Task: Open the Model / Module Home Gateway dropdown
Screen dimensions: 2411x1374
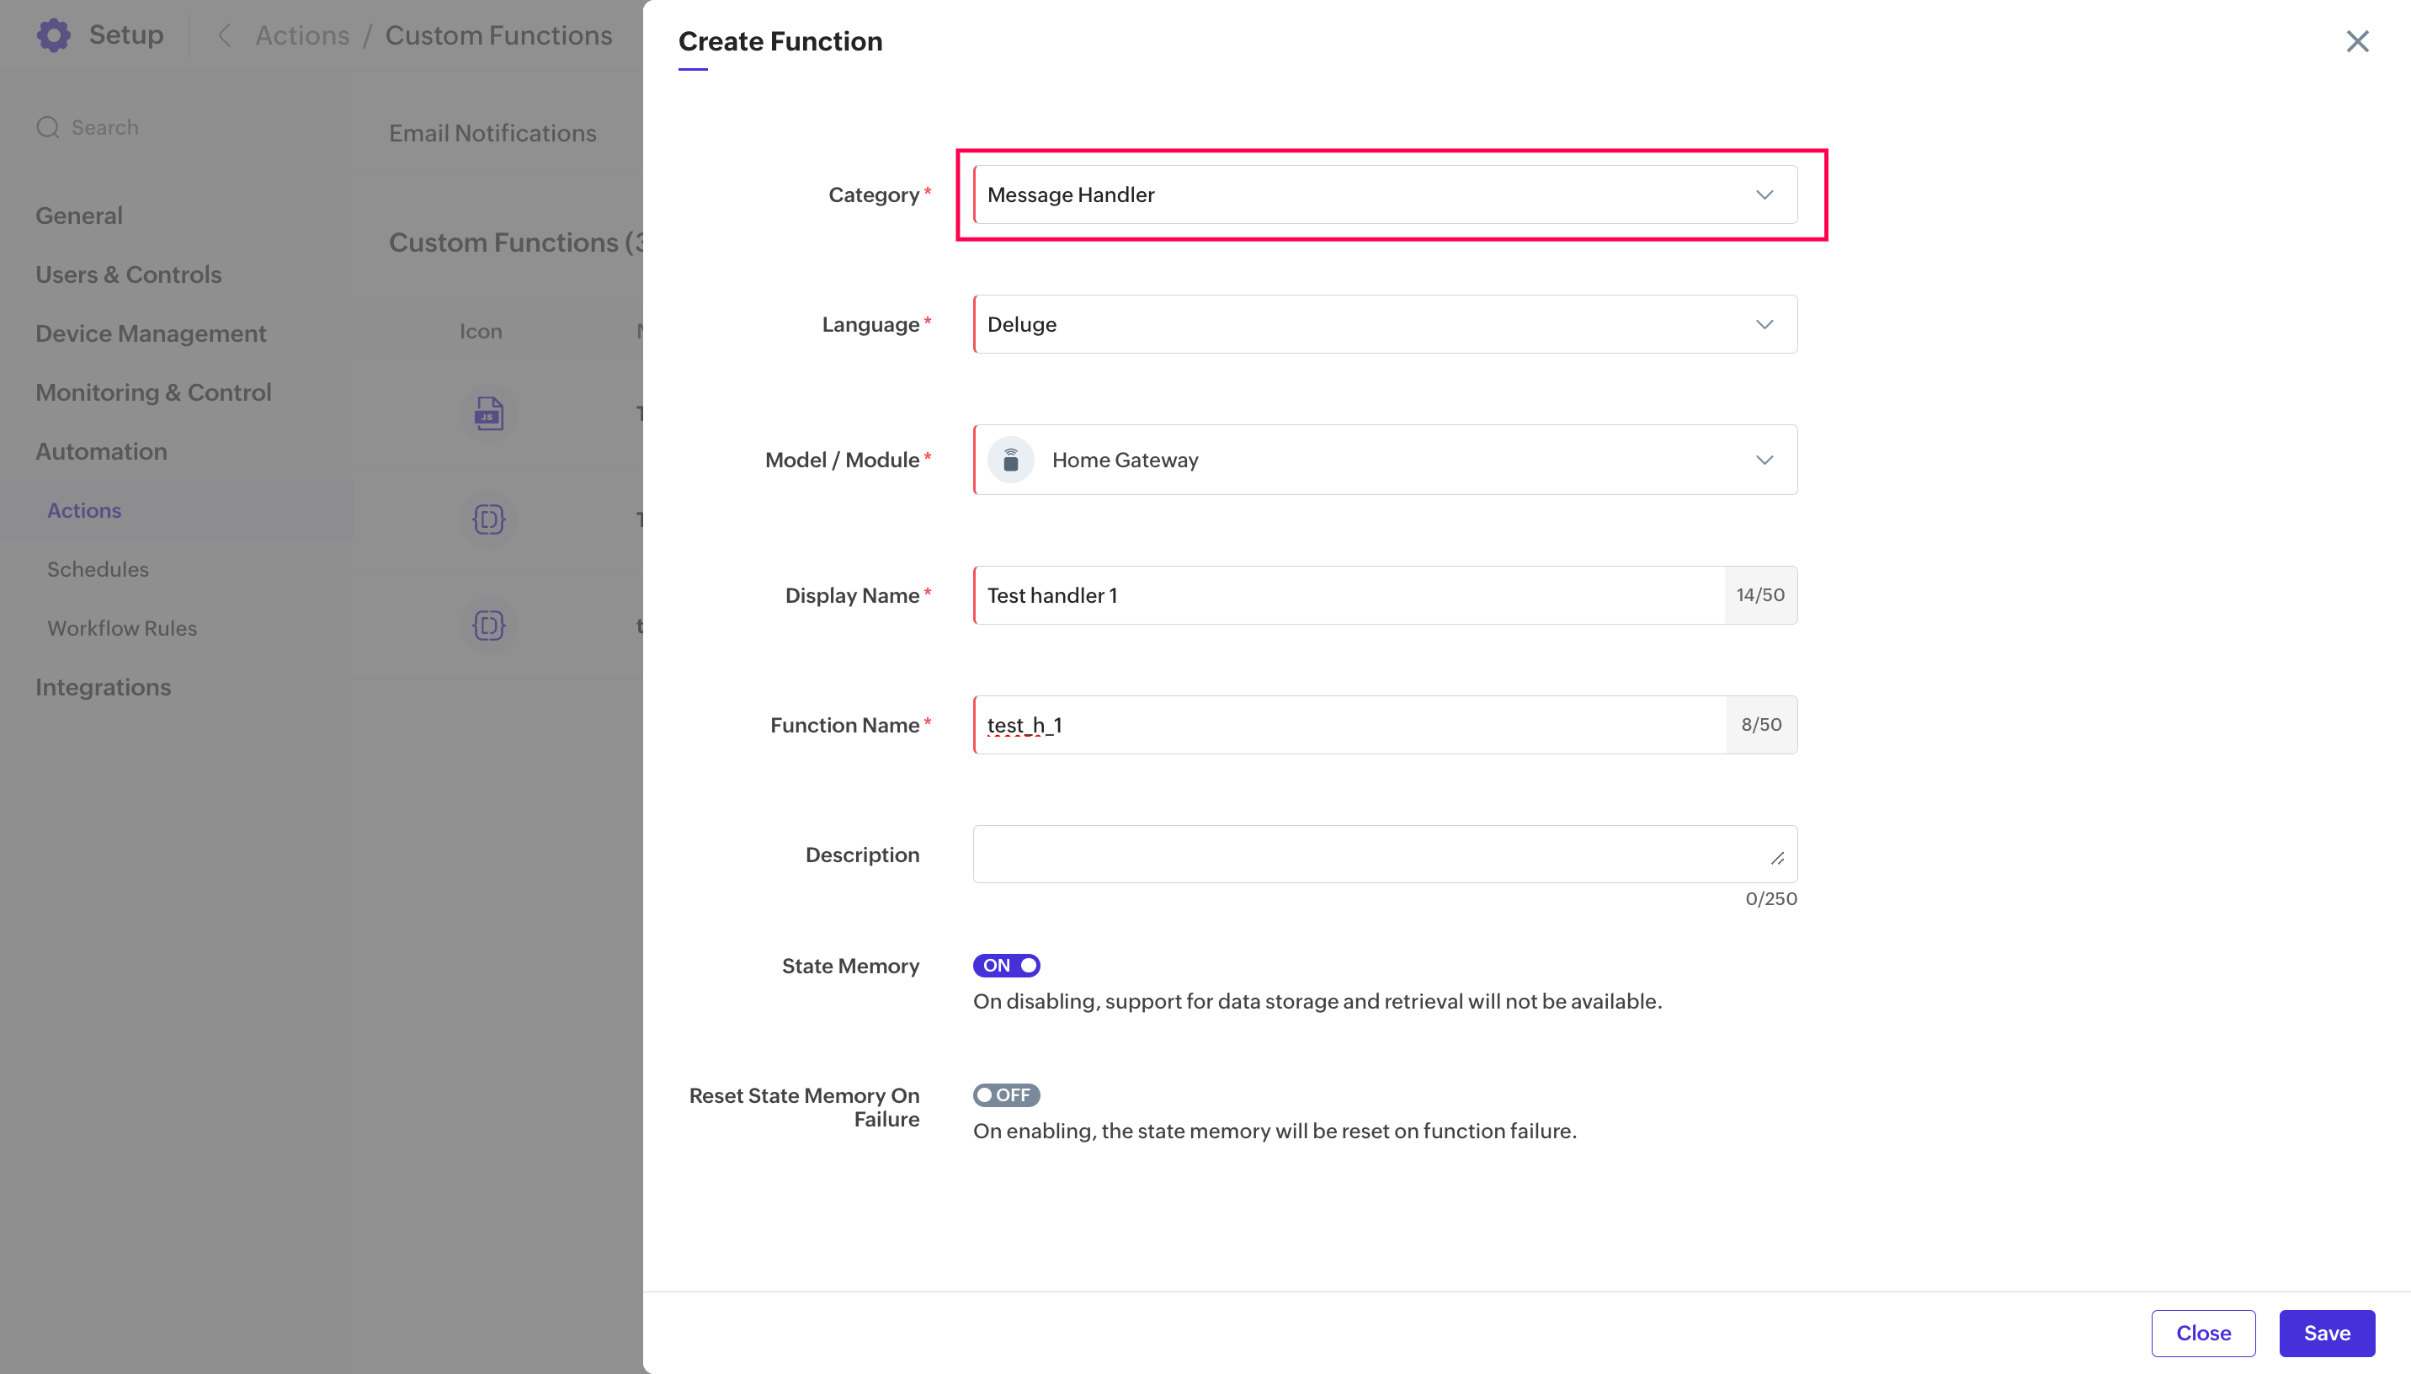Action: [x=1385, y=461]
